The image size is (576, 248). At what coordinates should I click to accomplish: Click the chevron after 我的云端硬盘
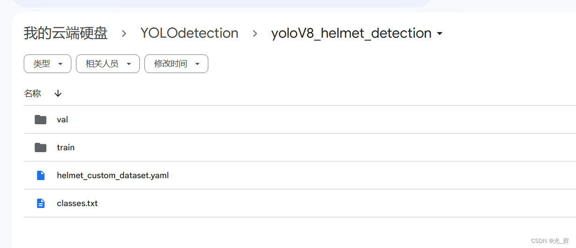pos(124,34)
